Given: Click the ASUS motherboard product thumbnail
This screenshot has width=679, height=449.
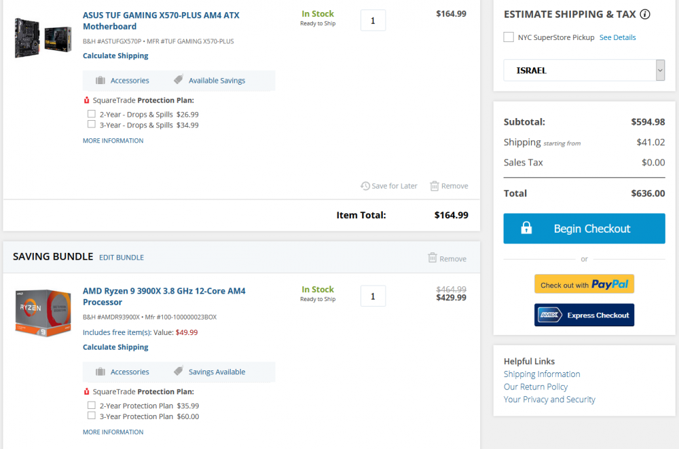Looking at the screenshot, I should pyautogui.click(x=43, y=37).
